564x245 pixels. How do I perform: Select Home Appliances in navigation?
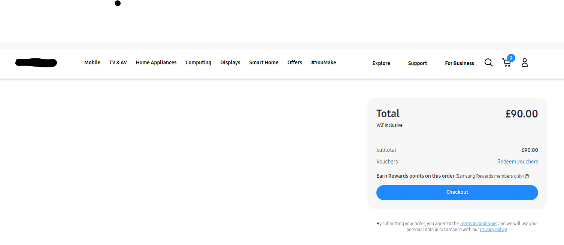156,62
